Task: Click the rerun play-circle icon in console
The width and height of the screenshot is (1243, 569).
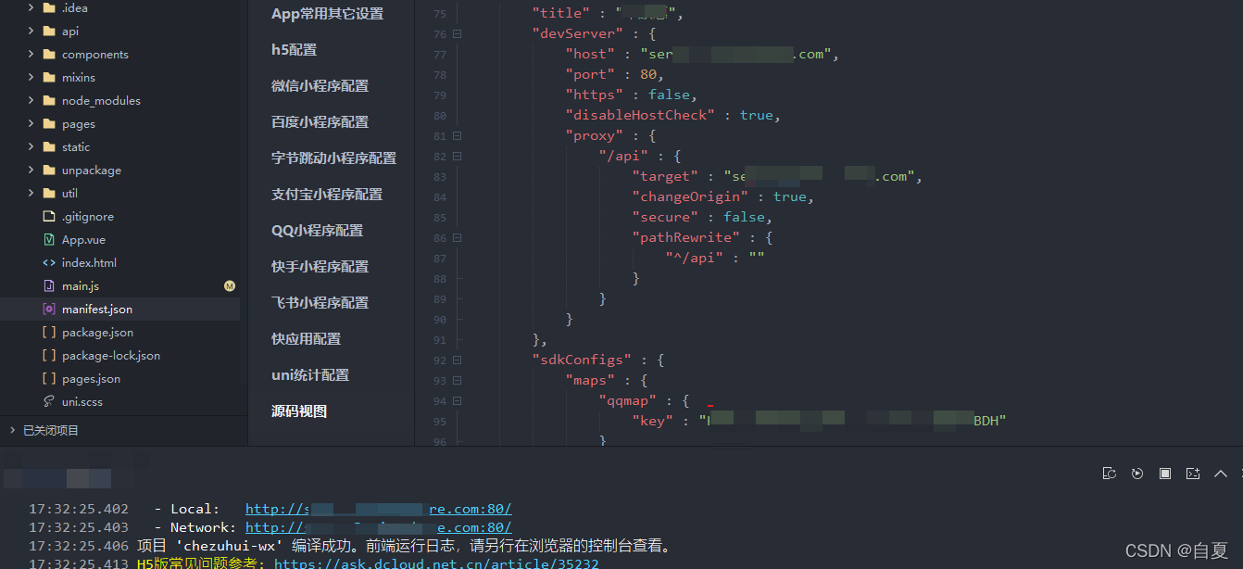Action: pos(1137,474)
